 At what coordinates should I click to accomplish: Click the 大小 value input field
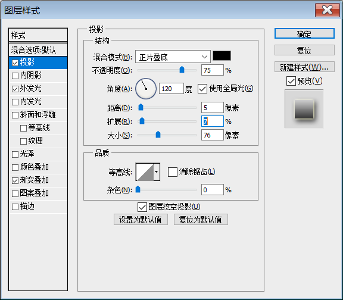click(213, 135)
